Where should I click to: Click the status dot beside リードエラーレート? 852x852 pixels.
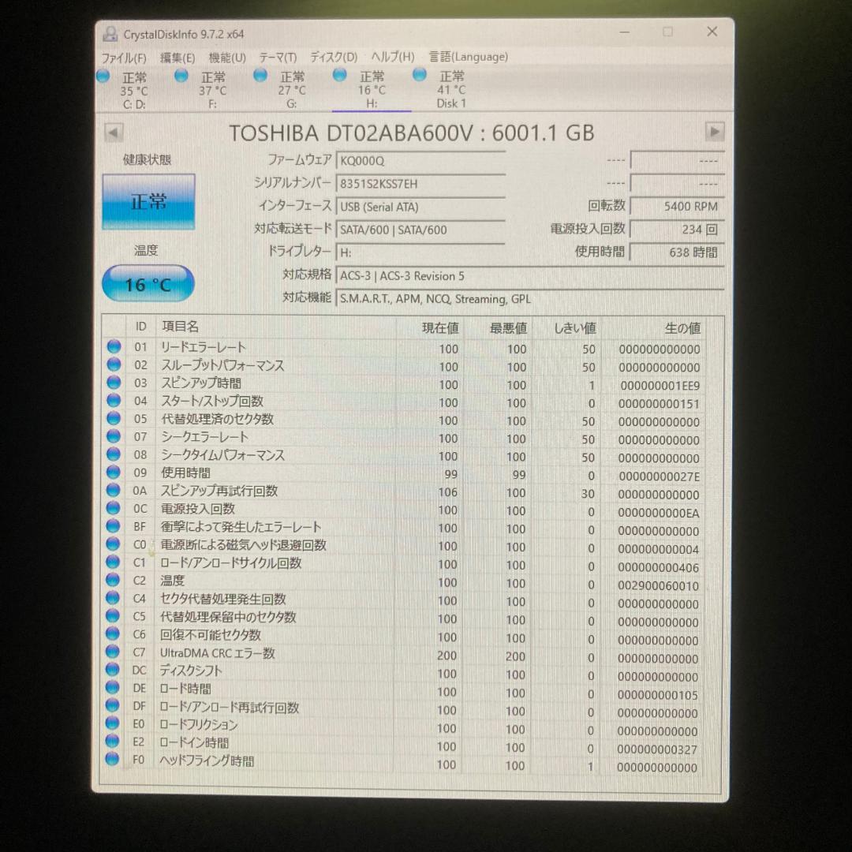click(x=113, y=345)
